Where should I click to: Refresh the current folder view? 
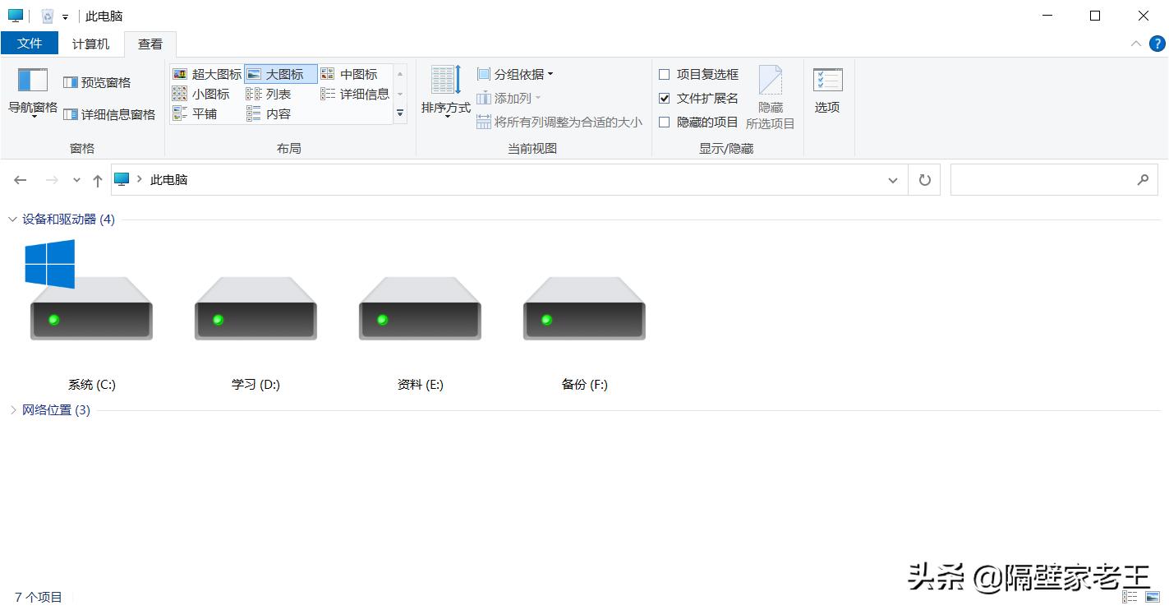(923, 179)
